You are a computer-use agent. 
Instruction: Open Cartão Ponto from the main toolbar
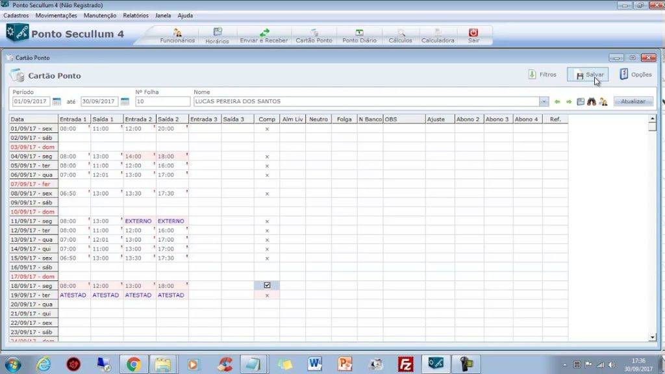pyautogui.click(x=314, y=36)
